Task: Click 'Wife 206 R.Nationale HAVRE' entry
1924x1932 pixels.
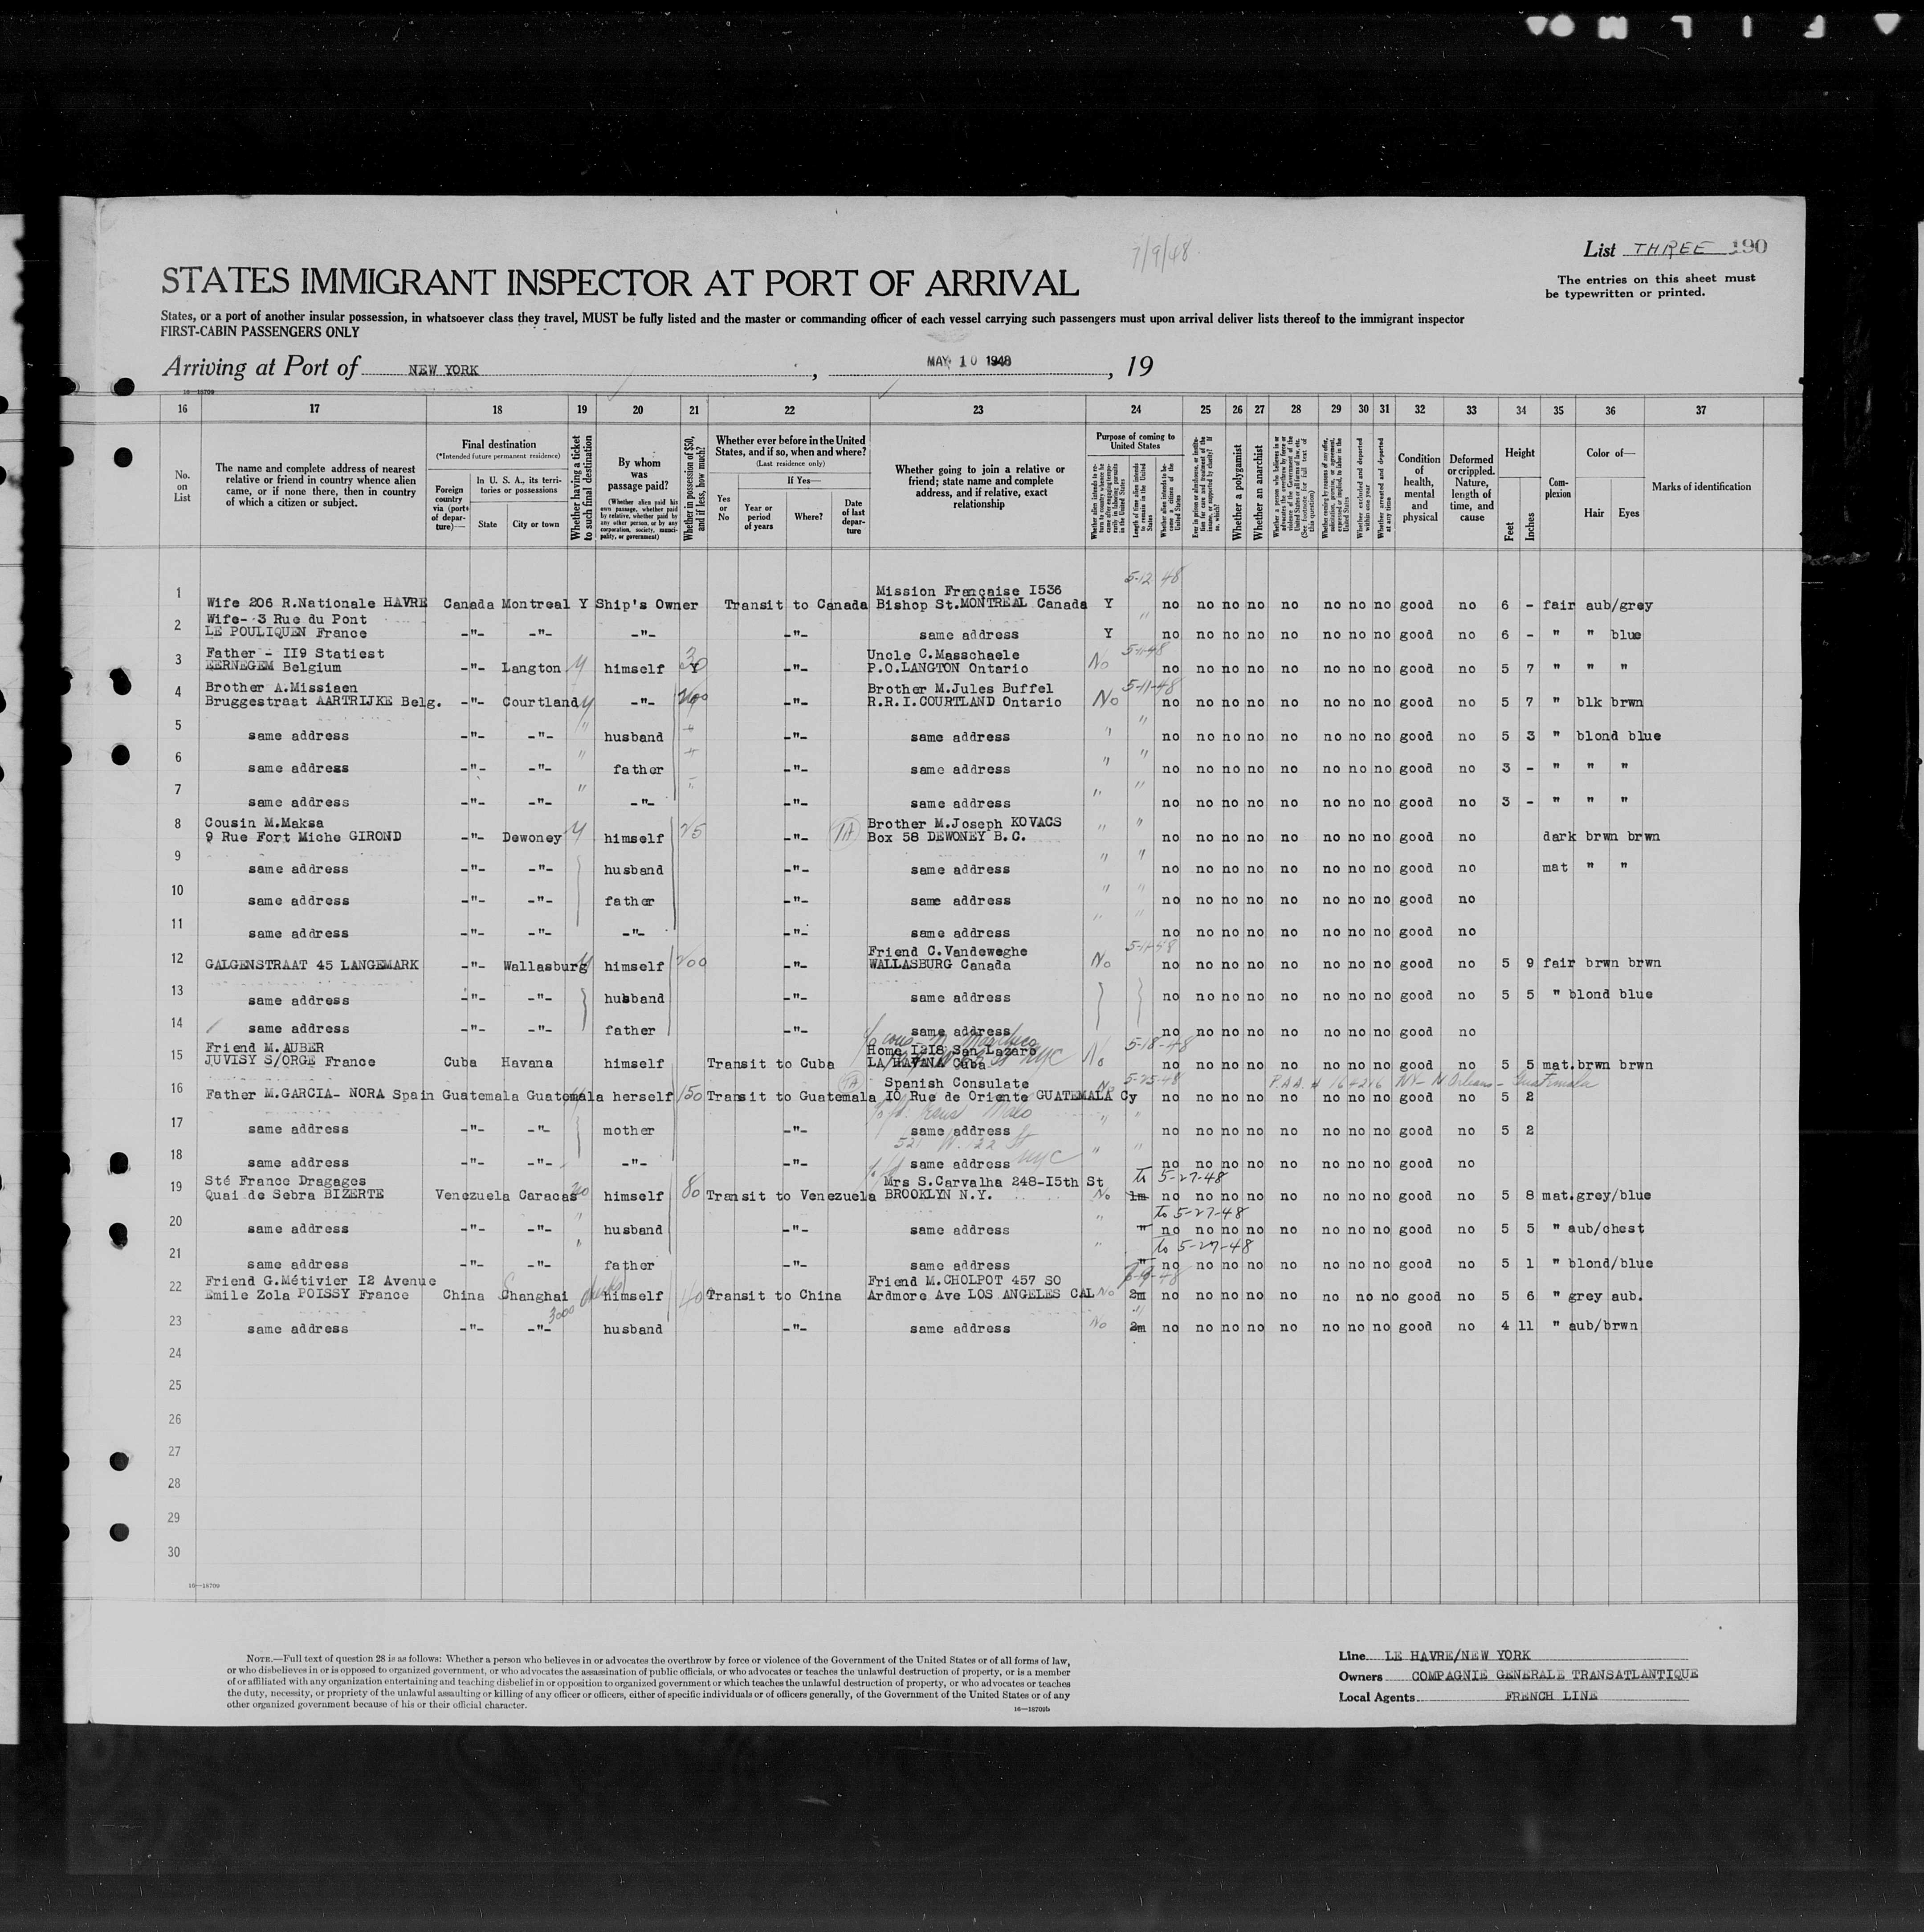Action: [x=316, y=604]
